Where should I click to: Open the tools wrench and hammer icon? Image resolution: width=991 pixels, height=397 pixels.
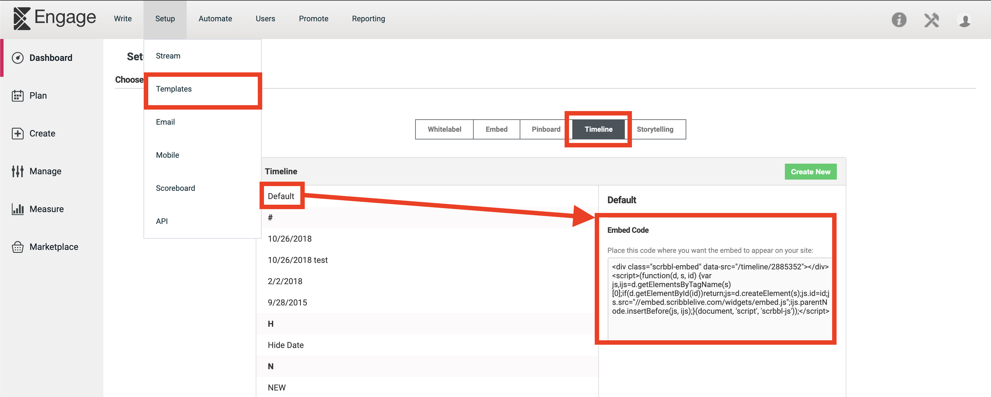tap(932, 19)
